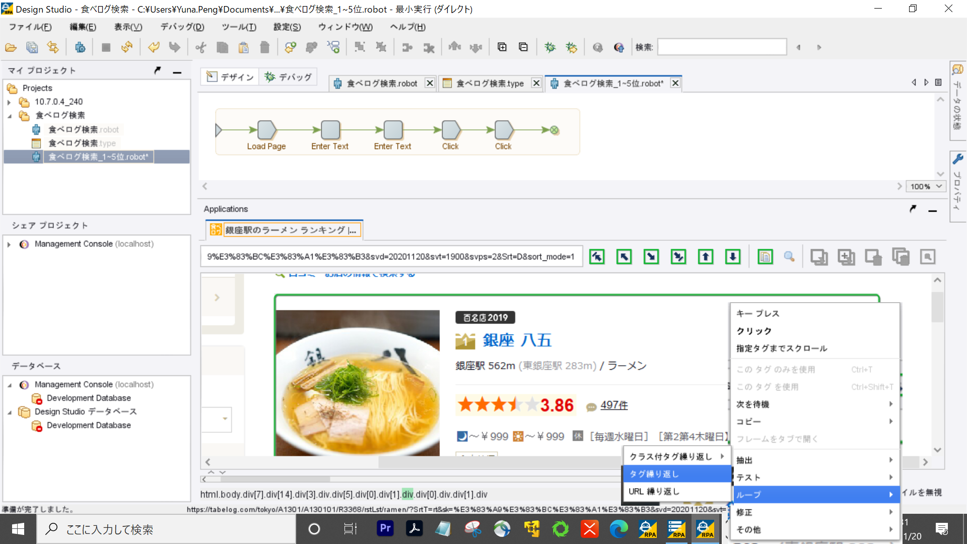Open the 100% zoom dropdown

click(926, 186)
